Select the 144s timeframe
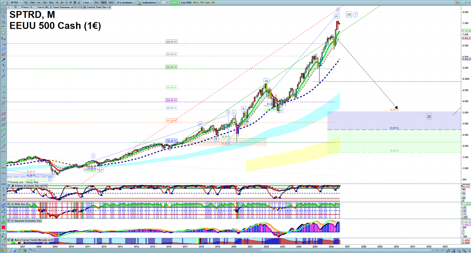 point(32,3)
